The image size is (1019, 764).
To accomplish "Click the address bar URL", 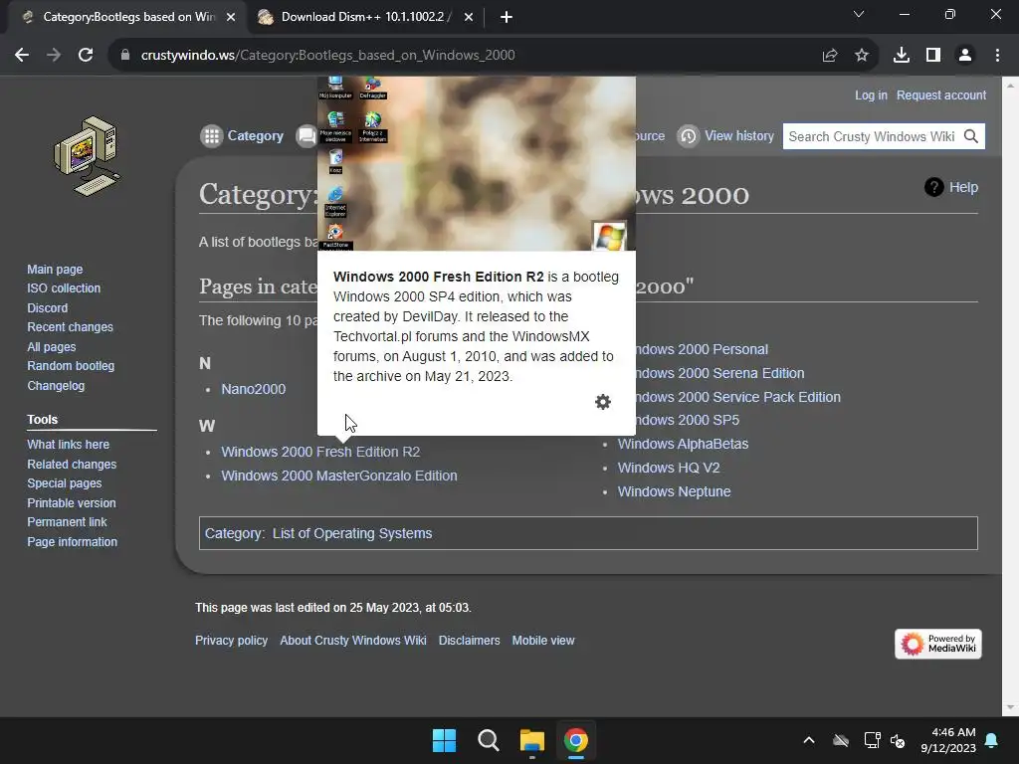I will tap(327, 56).
